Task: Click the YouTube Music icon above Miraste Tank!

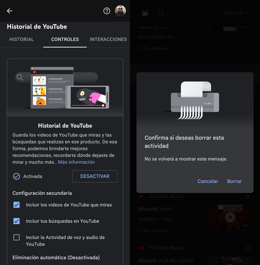Action: pyautogui.click(x=142, y=196)
